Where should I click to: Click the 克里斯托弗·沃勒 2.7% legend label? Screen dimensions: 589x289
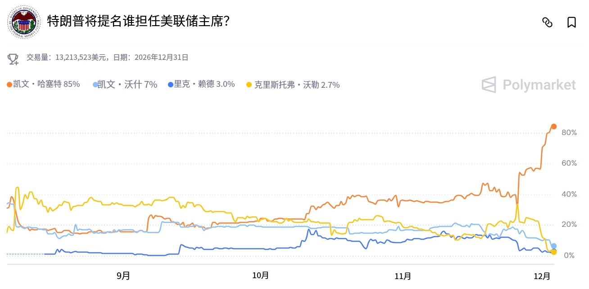[x=297, y=84]
